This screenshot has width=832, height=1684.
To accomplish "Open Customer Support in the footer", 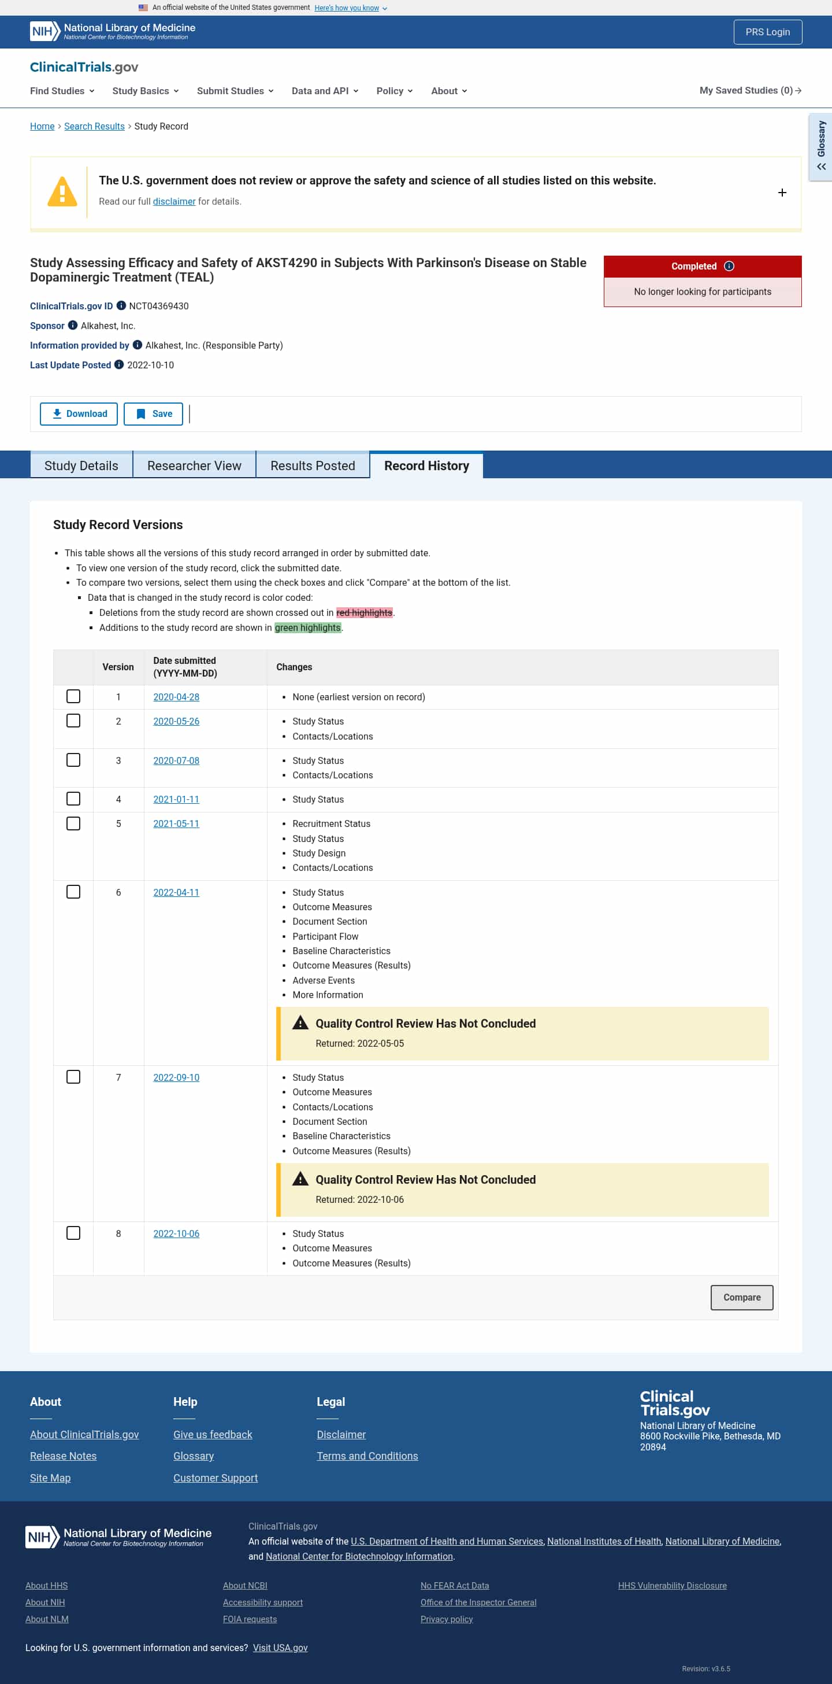I will [216, 1478].
